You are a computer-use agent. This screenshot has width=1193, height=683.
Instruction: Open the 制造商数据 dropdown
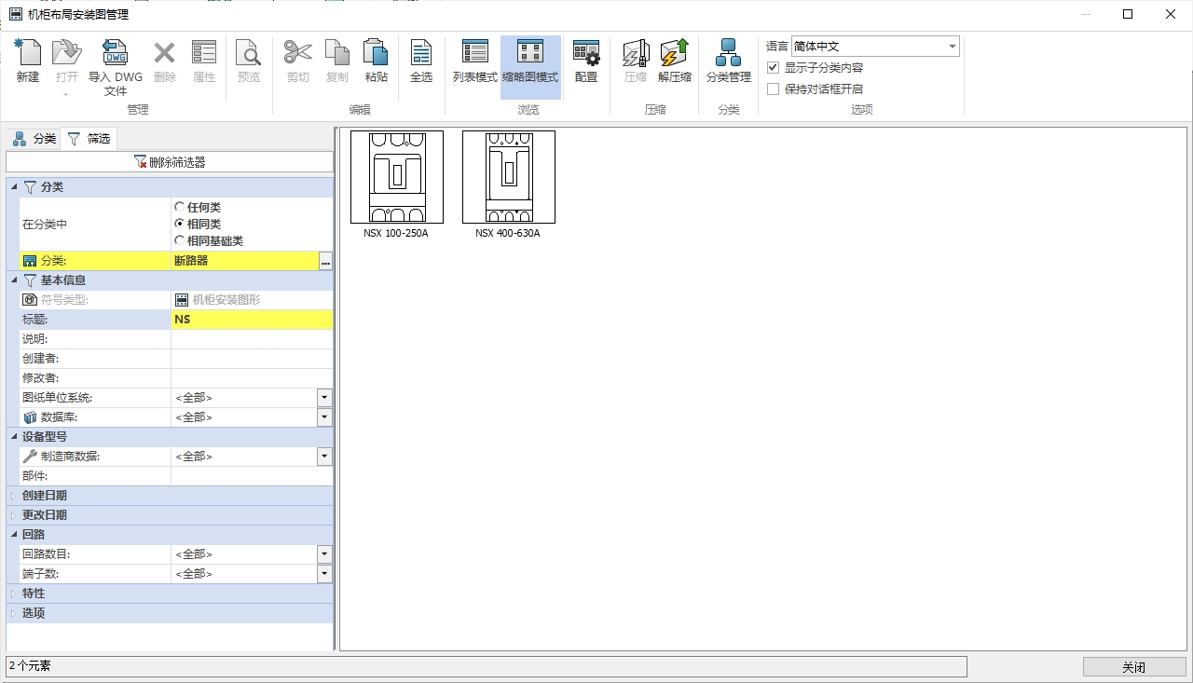pyautogui.click(x=324, y=457)
